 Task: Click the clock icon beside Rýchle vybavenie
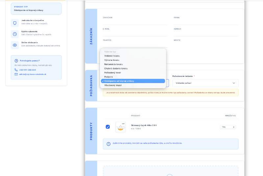pyautogui.click(x=15, y=34)
